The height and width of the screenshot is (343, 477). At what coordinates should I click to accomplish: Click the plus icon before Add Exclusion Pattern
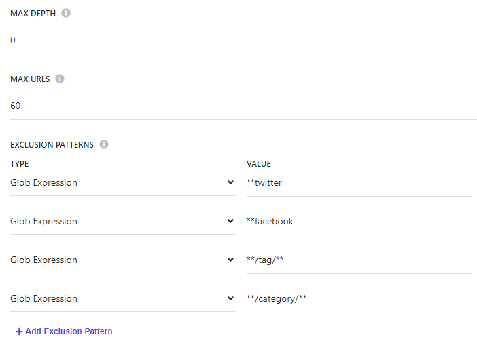[19, 331]
